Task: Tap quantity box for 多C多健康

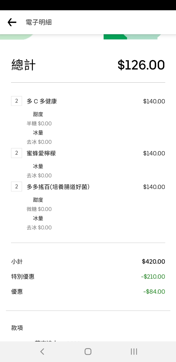Action: click(16, 101)
